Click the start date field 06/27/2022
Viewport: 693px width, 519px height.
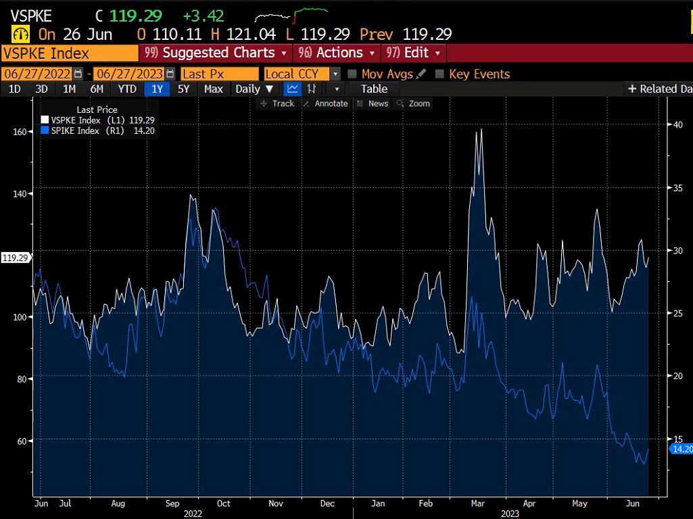pos(38,74)
